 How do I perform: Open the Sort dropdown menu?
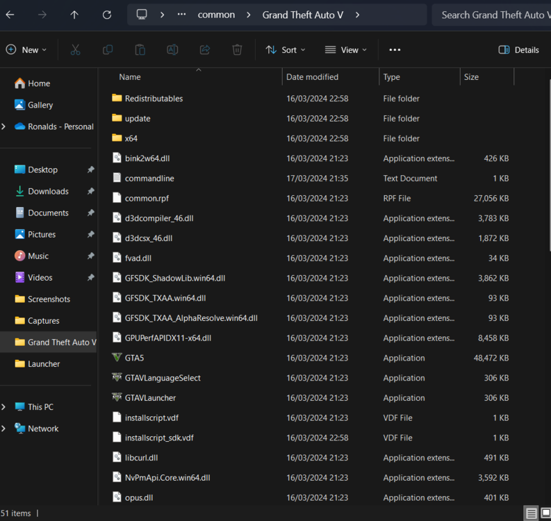tap(286, 50)
